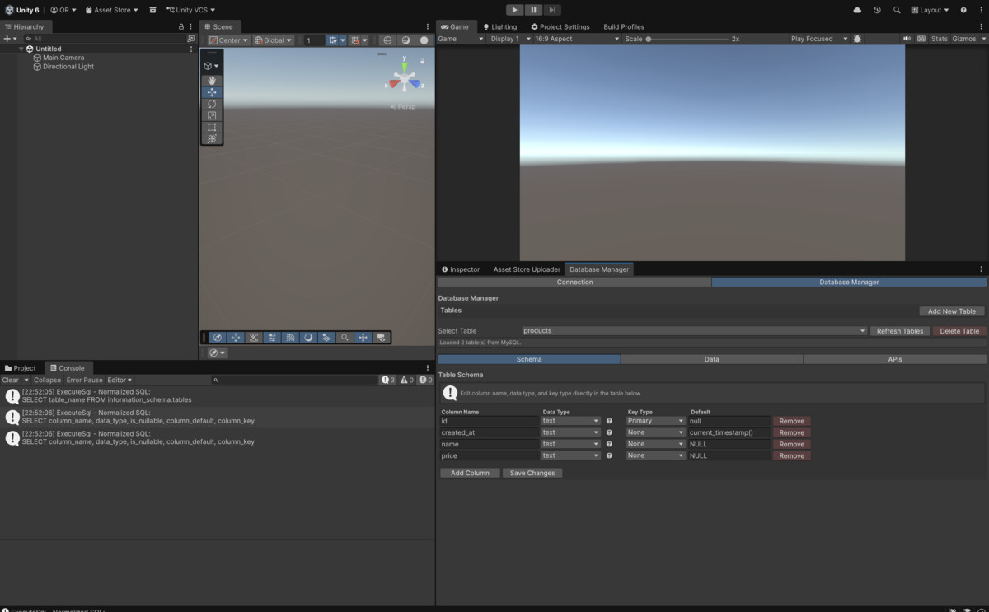Select the Transform tool in Scene toolbar
The image size is (989, 612).
212,139
